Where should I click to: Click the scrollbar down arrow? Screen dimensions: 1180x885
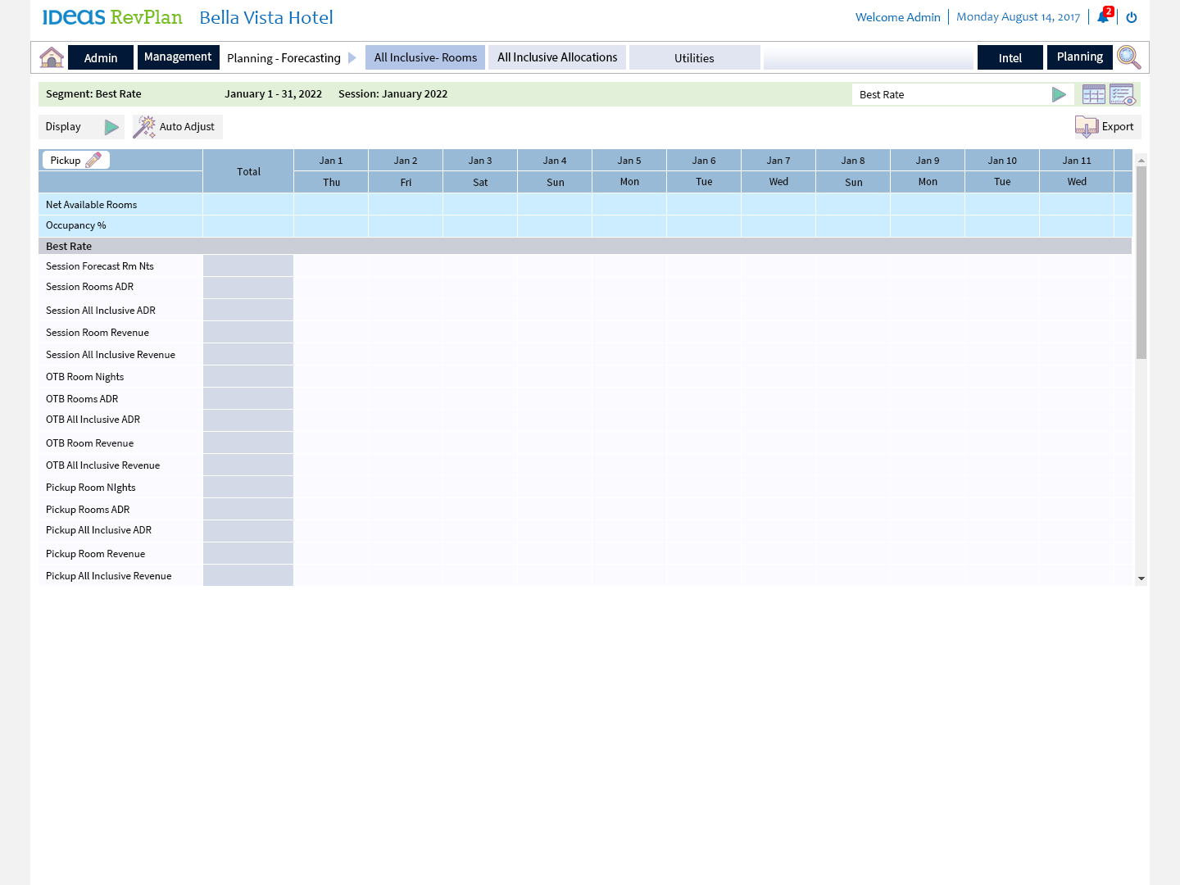[x=1141, y=579]
